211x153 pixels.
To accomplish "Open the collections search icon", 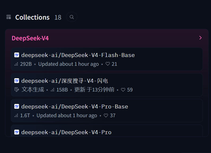I will pos(72,17).
